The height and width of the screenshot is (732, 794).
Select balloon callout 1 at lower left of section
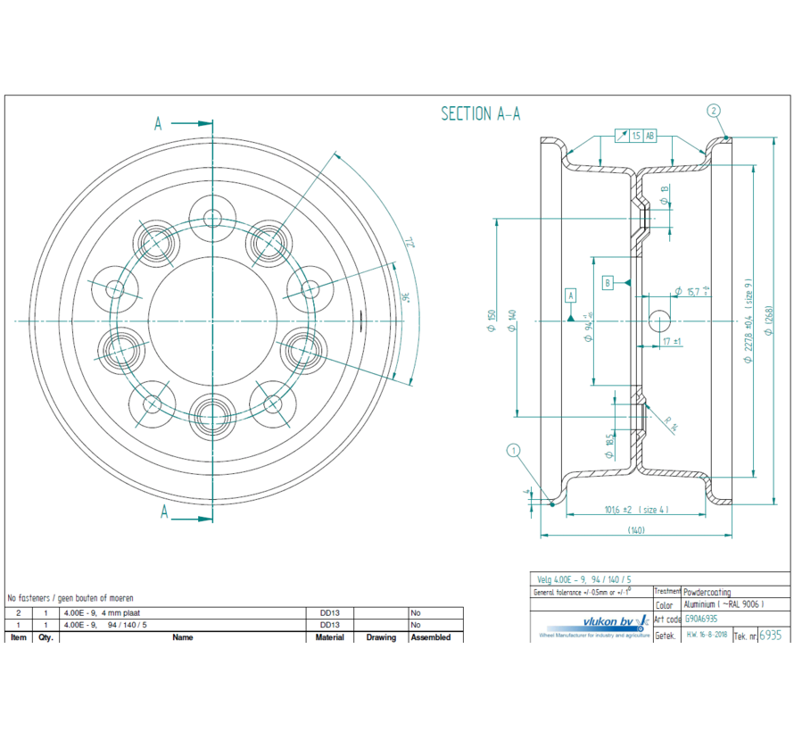point(512,451)
